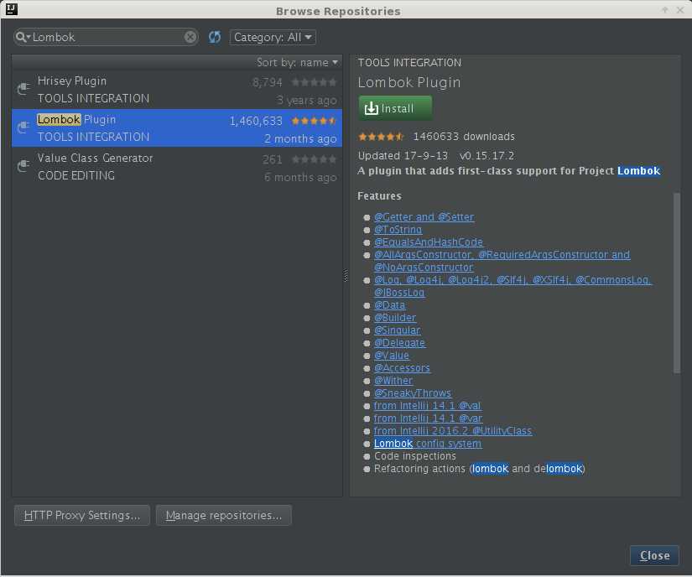
Task: Click the Lombok Plugin title in details
Action: click(x=409, y=82)
